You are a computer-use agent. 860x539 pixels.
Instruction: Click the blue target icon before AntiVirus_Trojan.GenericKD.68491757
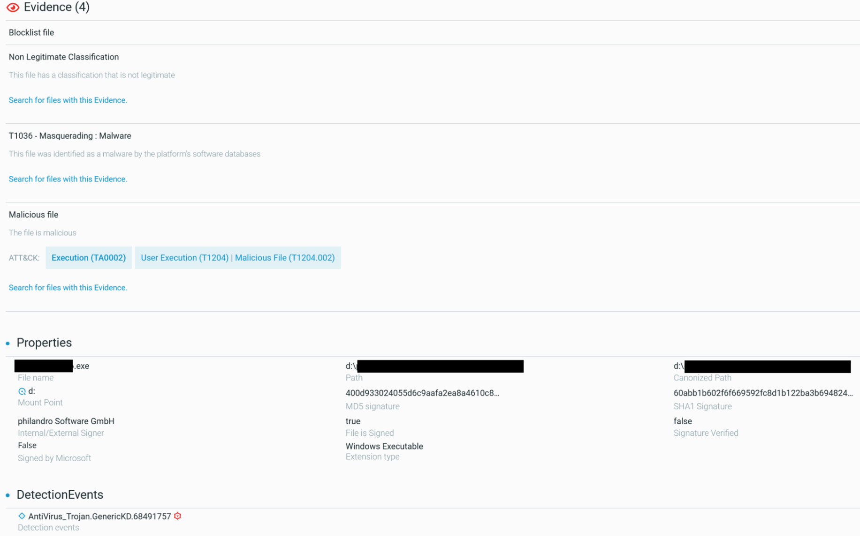pyautogui.click(x=22, y=516)
